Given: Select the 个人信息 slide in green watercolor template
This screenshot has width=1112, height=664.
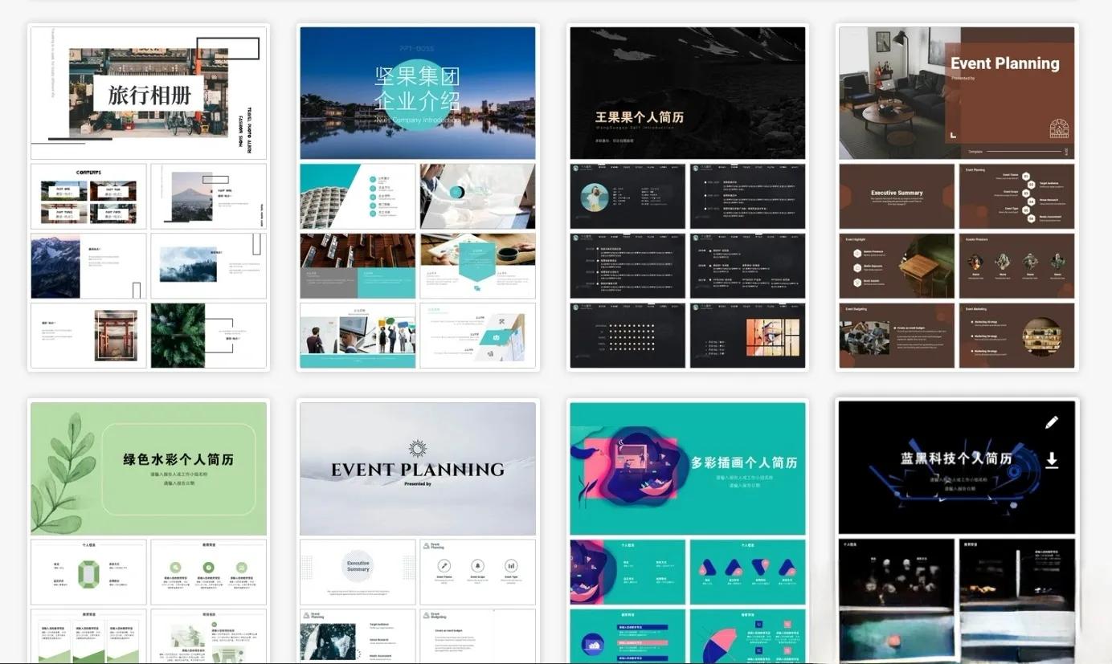Looking at the screenshot, I should coord(88,572).
